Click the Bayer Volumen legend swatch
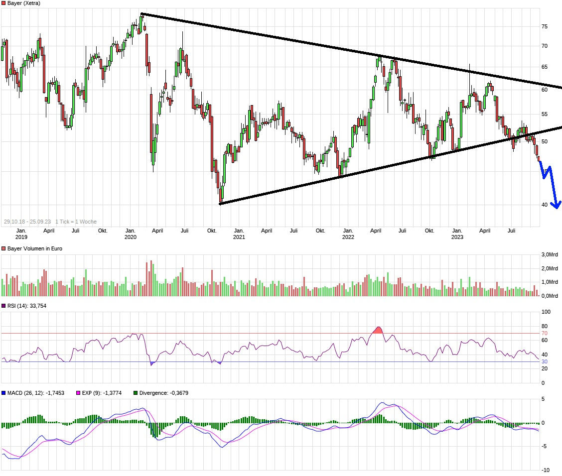Image resolution: width=562 pixels, height=476 pixels. (3, 248)
